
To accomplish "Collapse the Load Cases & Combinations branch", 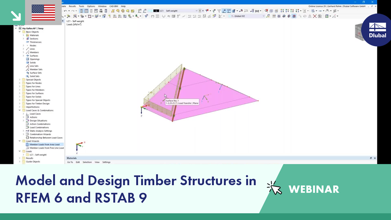I will [19, 110].
